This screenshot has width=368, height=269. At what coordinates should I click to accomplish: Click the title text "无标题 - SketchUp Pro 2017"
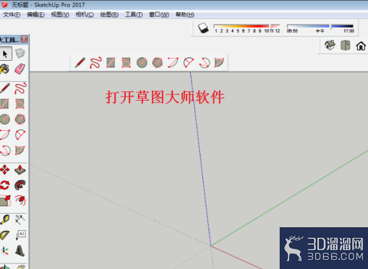click(x=48, y=5)
